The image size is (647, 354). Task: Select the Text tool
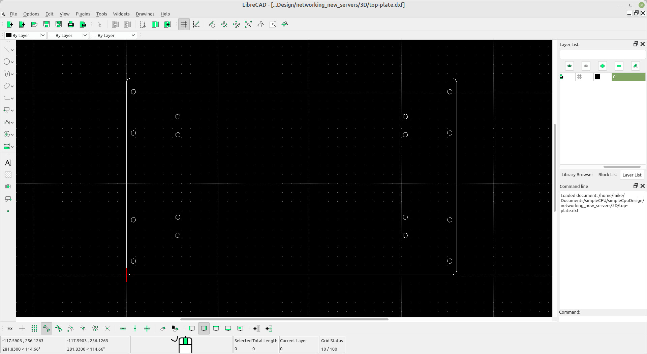[8, 163]
